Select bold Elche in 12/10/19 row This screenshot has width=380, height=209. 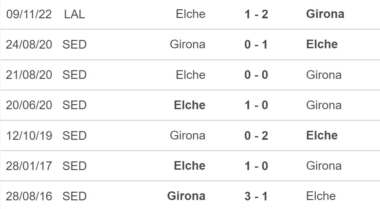point(322,135)
